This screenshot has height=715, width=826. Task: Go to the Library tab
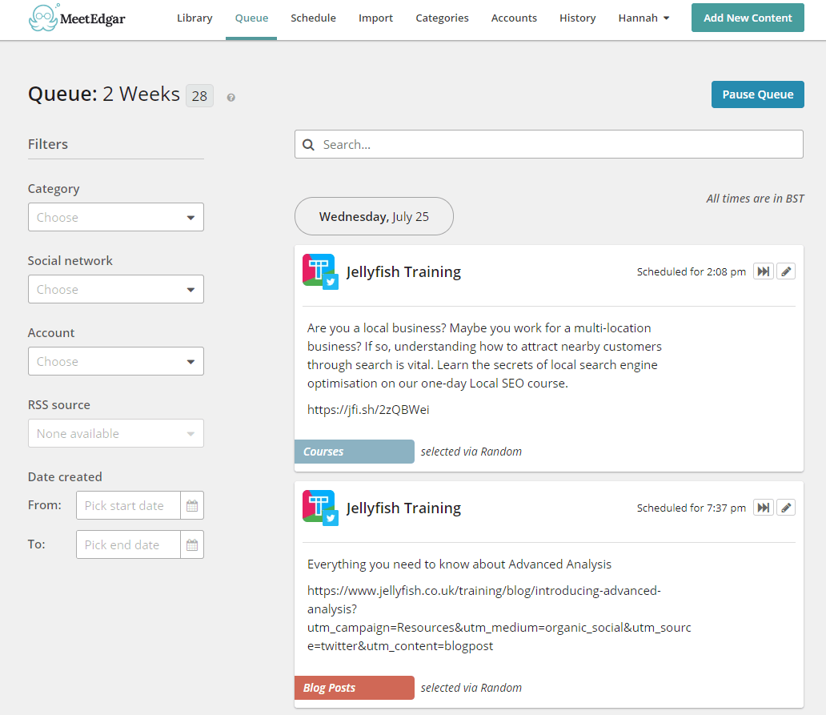(x=194, y=18)
